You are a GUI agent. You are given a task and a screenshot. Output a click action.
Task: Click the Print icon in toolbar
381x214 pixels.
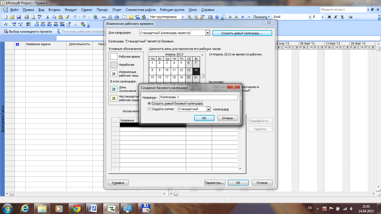27,17
